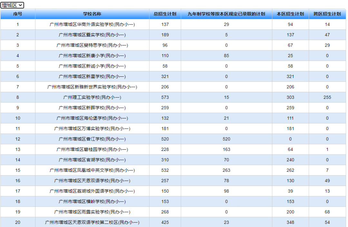
Task: Select 广州市增城区天恩双语学校(民办小一) cell
Action: point(92,180)
